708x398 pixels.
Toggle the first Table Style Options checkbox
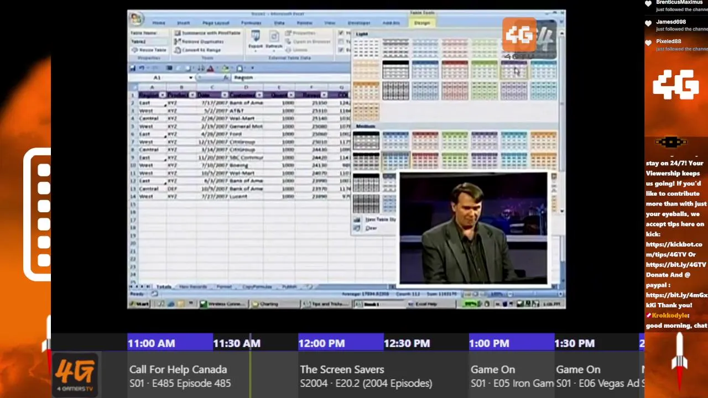tap(341, 33)
